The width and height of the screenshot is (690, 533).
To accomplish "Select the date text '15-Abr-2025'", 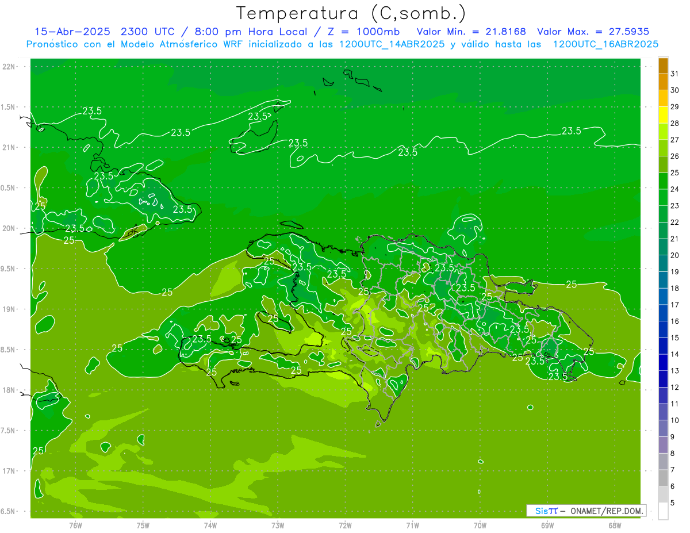I will 74,32.
